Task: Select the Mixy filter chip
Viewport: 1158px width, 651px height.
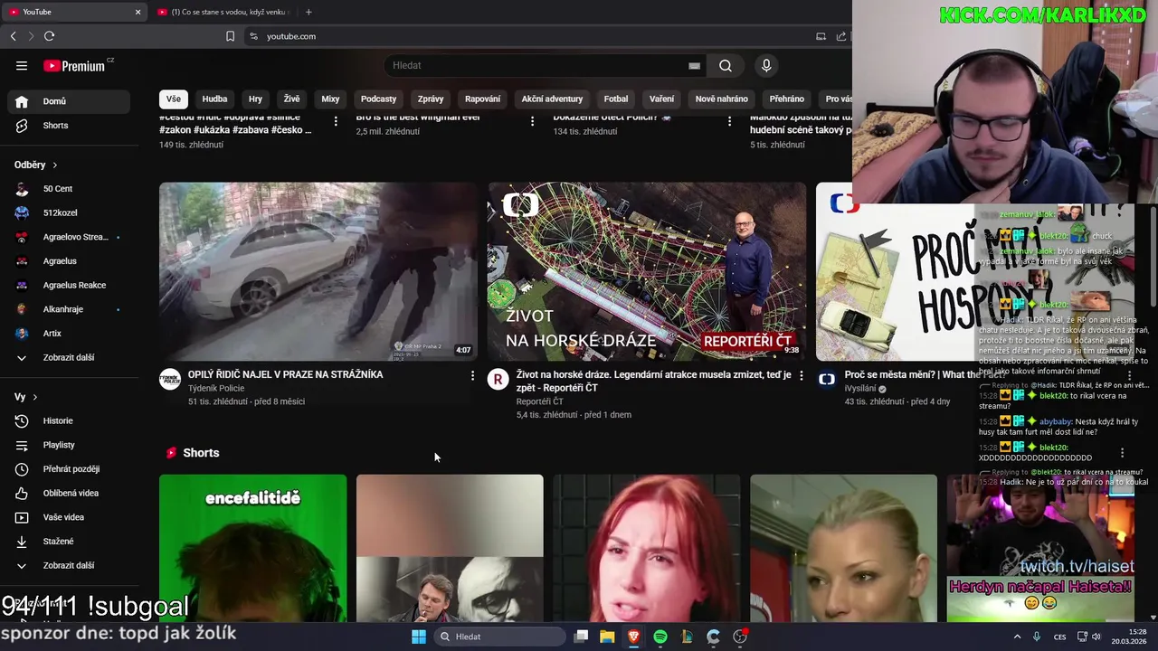Action: pos(330,99)
